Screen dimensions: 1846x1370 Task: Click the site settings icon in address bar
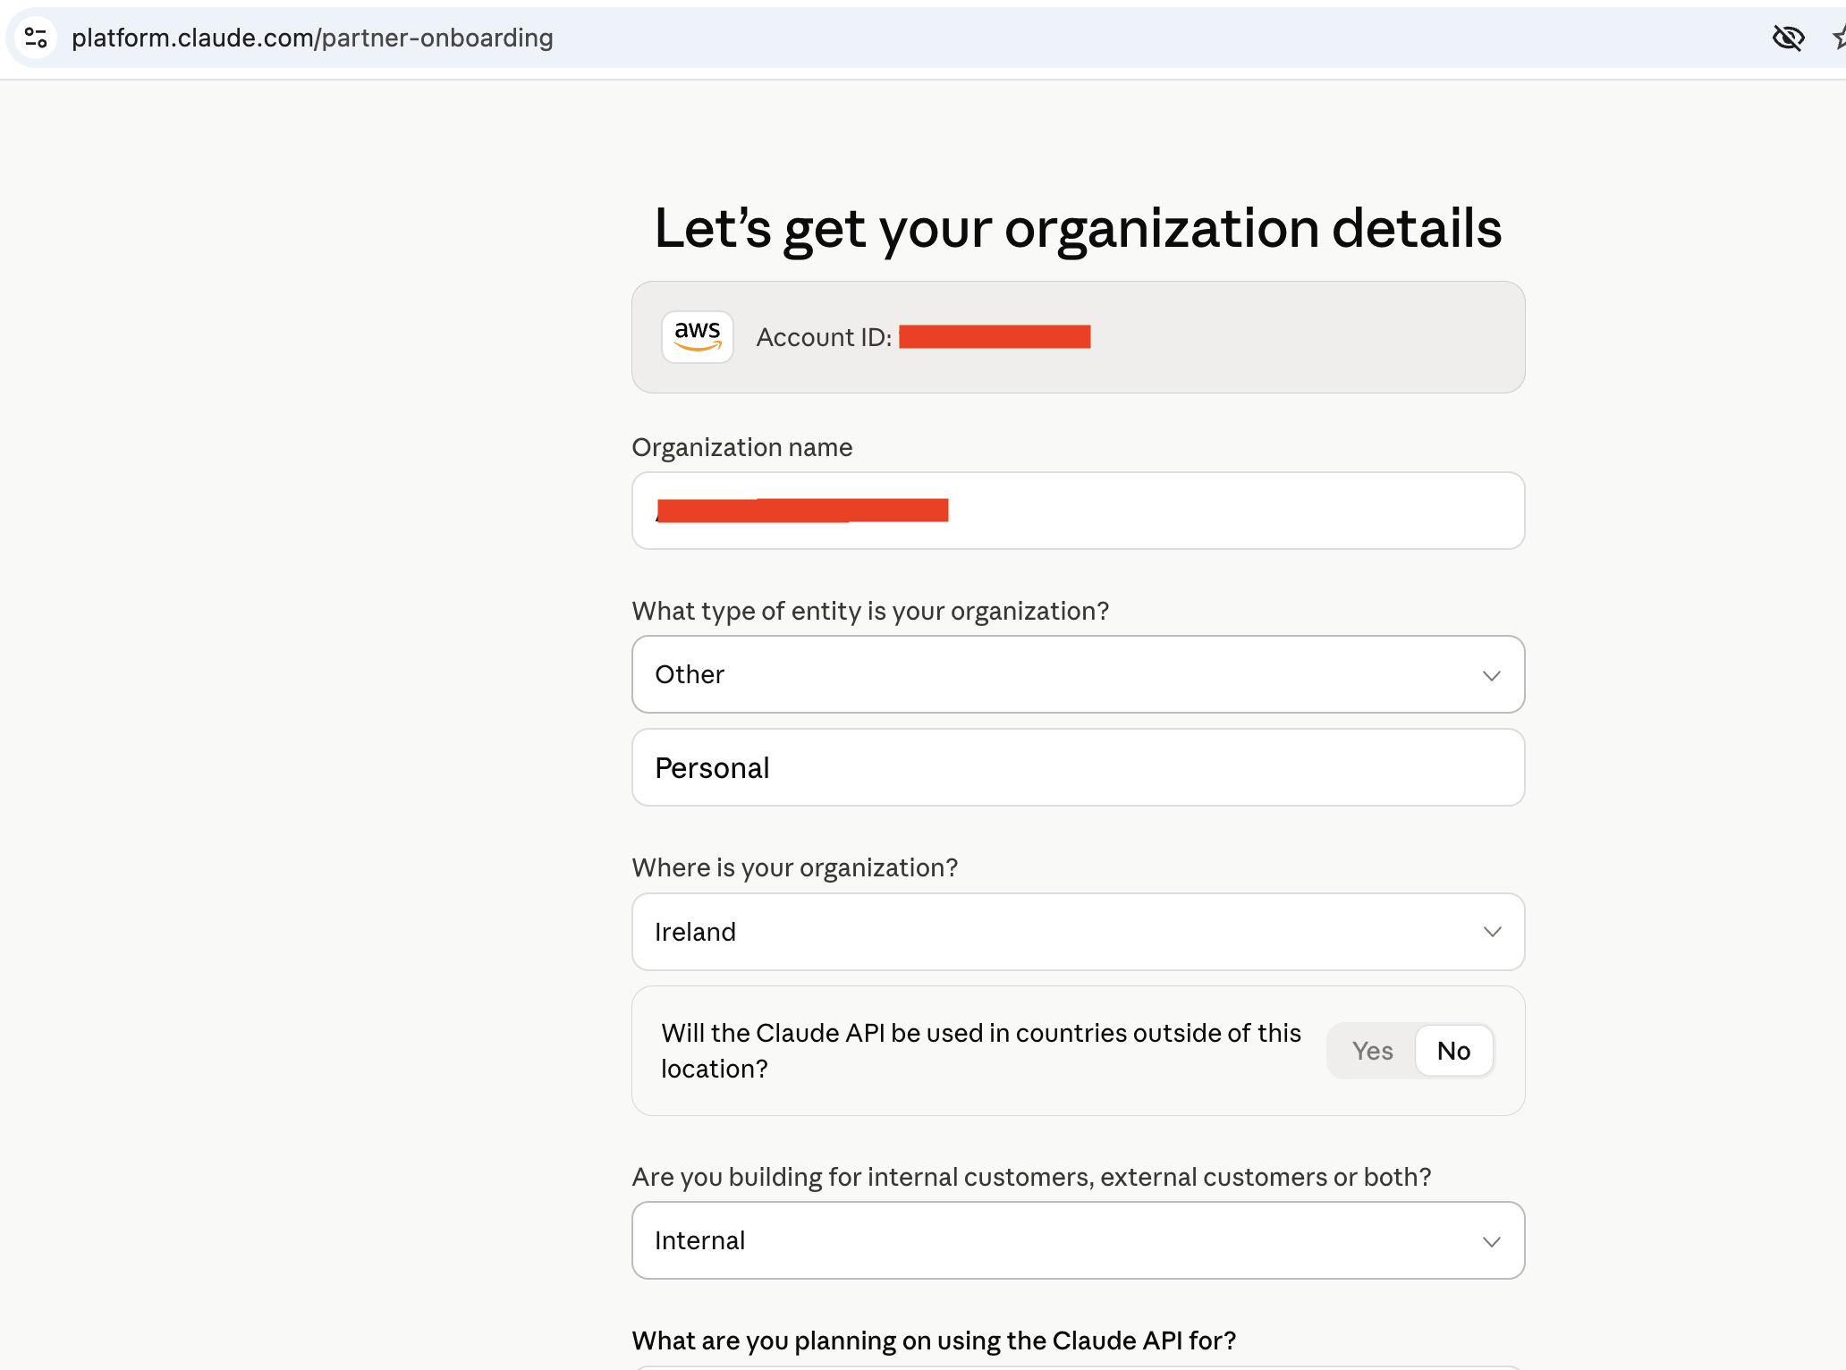pos(36,38)
